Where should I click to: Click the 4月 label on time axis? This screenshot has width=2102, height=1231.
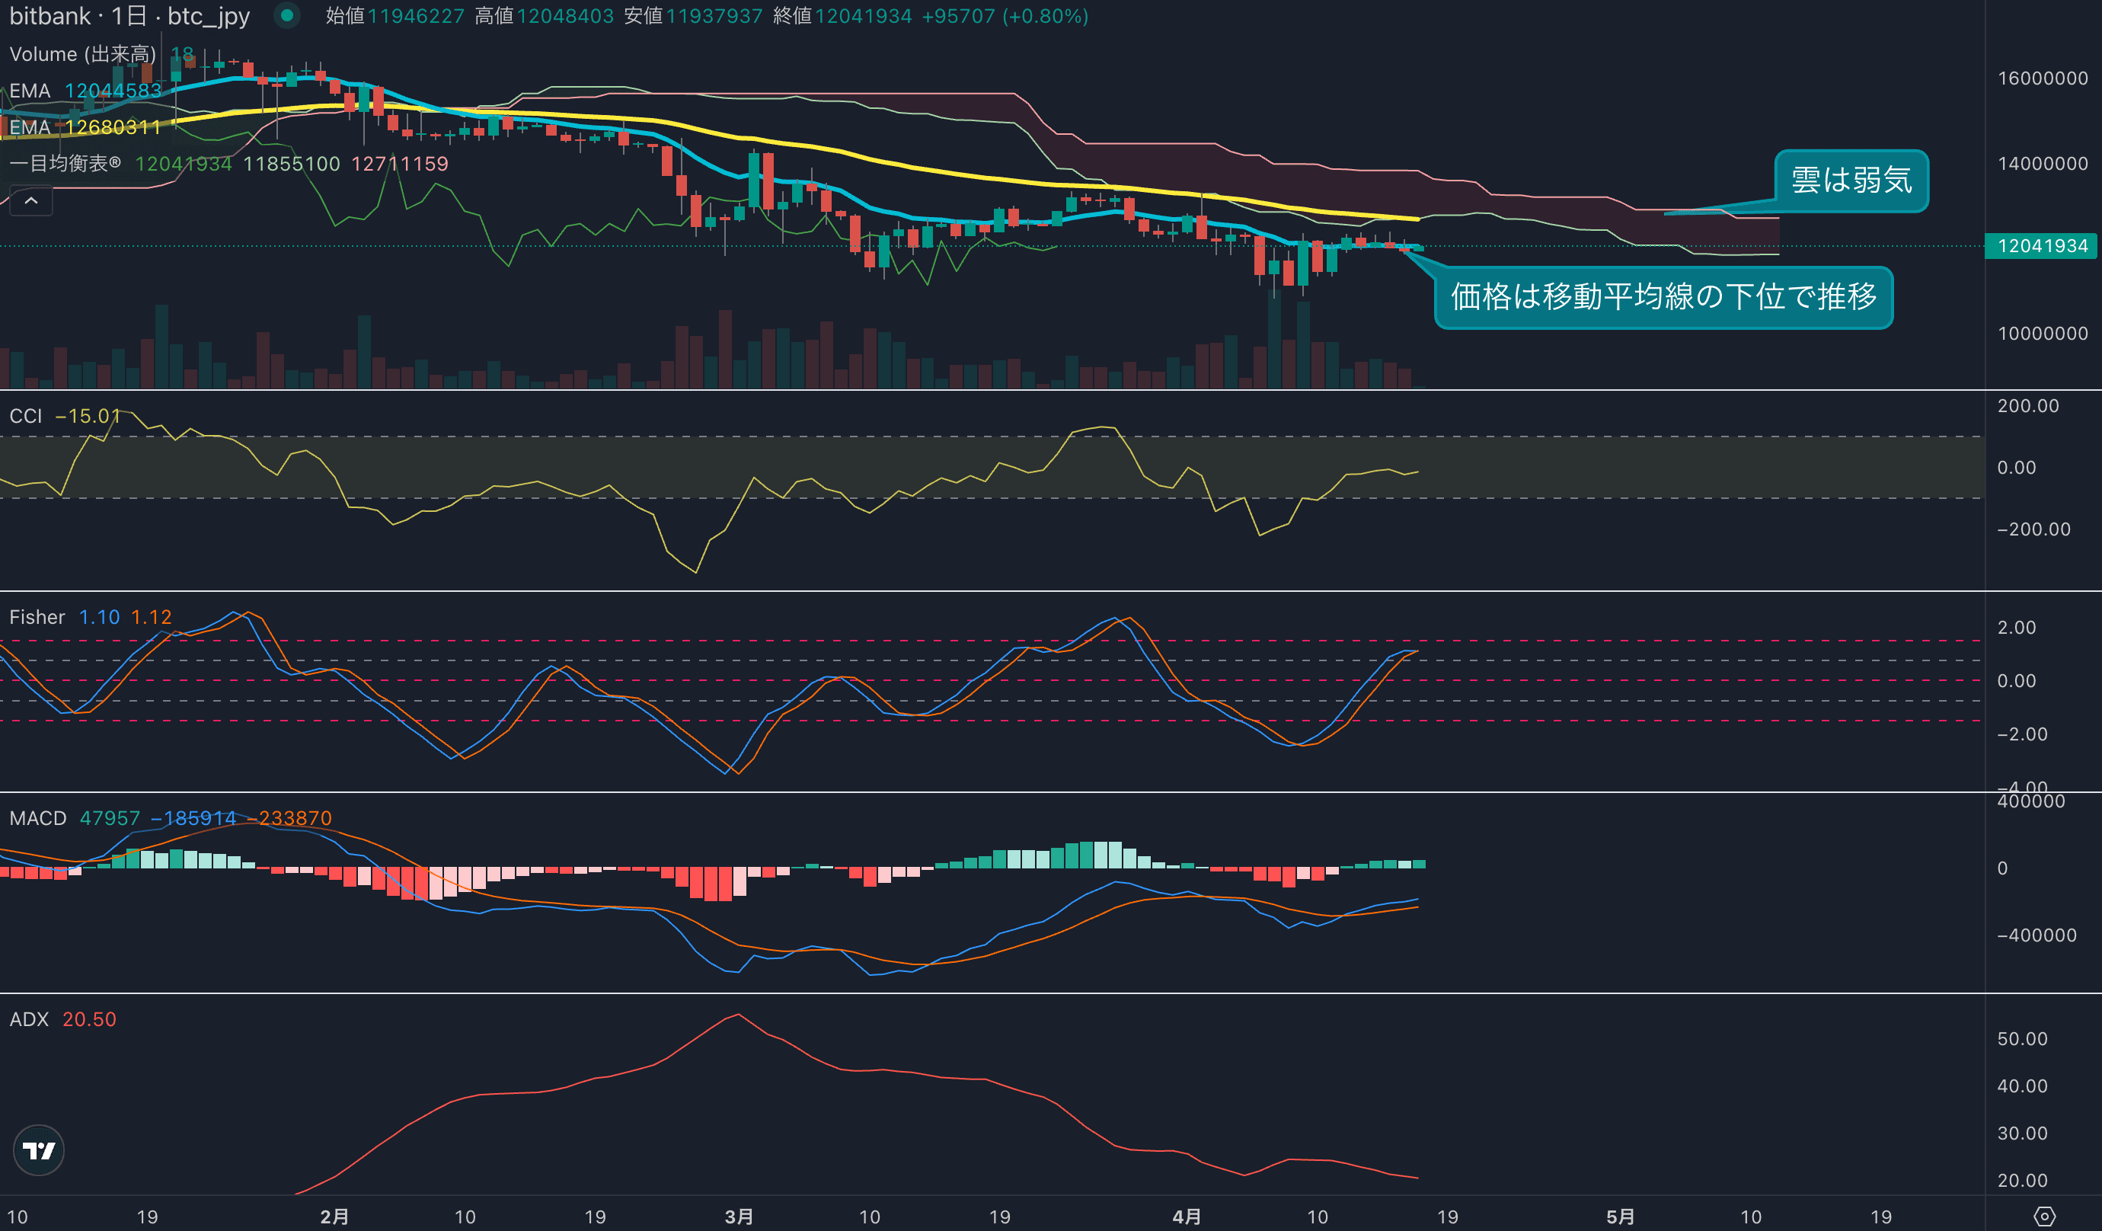click(1186, 1216)
